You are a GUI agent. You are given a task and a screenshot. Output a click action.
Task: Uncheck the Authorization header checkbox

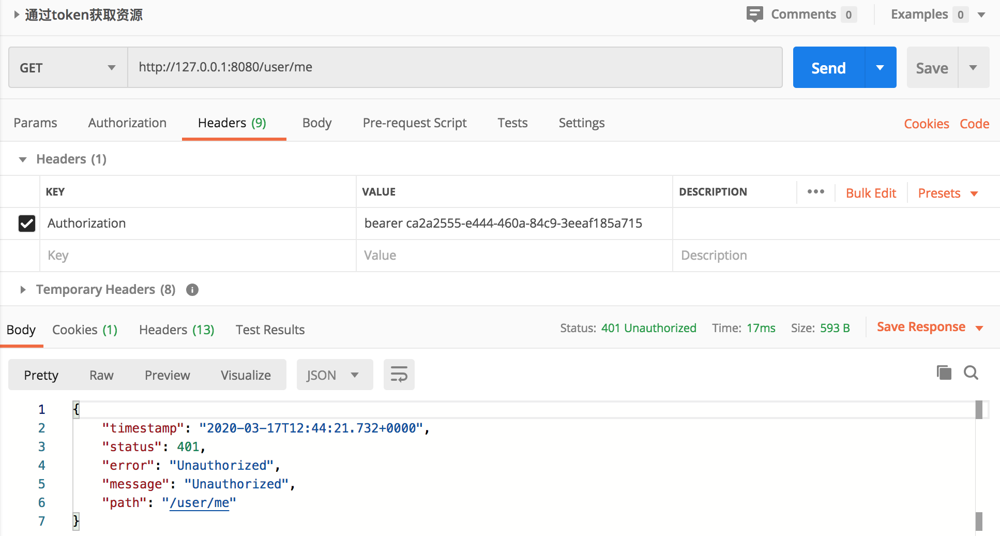pyautogui.click(x=27, y=224)
